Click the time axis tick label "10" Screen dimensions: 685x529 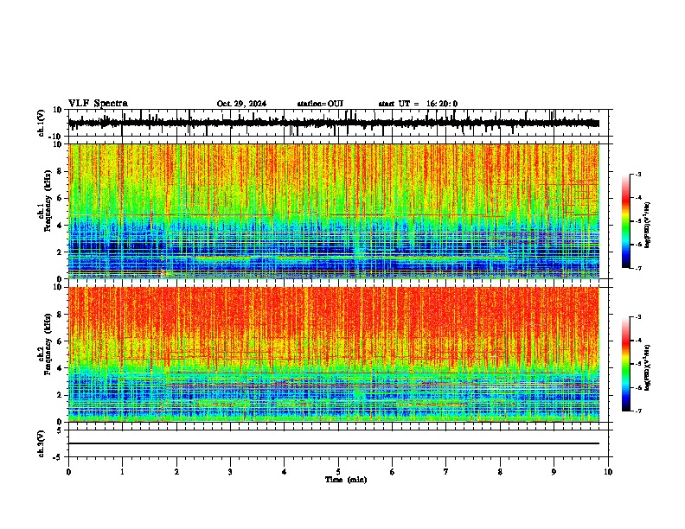(x=608, y=472)
